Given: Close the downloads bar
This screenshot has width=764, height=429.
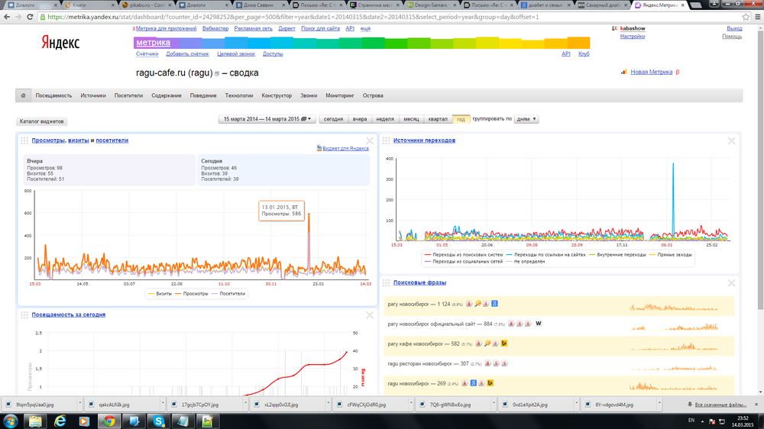Looking at the screenshot, I should pos(756,405).
